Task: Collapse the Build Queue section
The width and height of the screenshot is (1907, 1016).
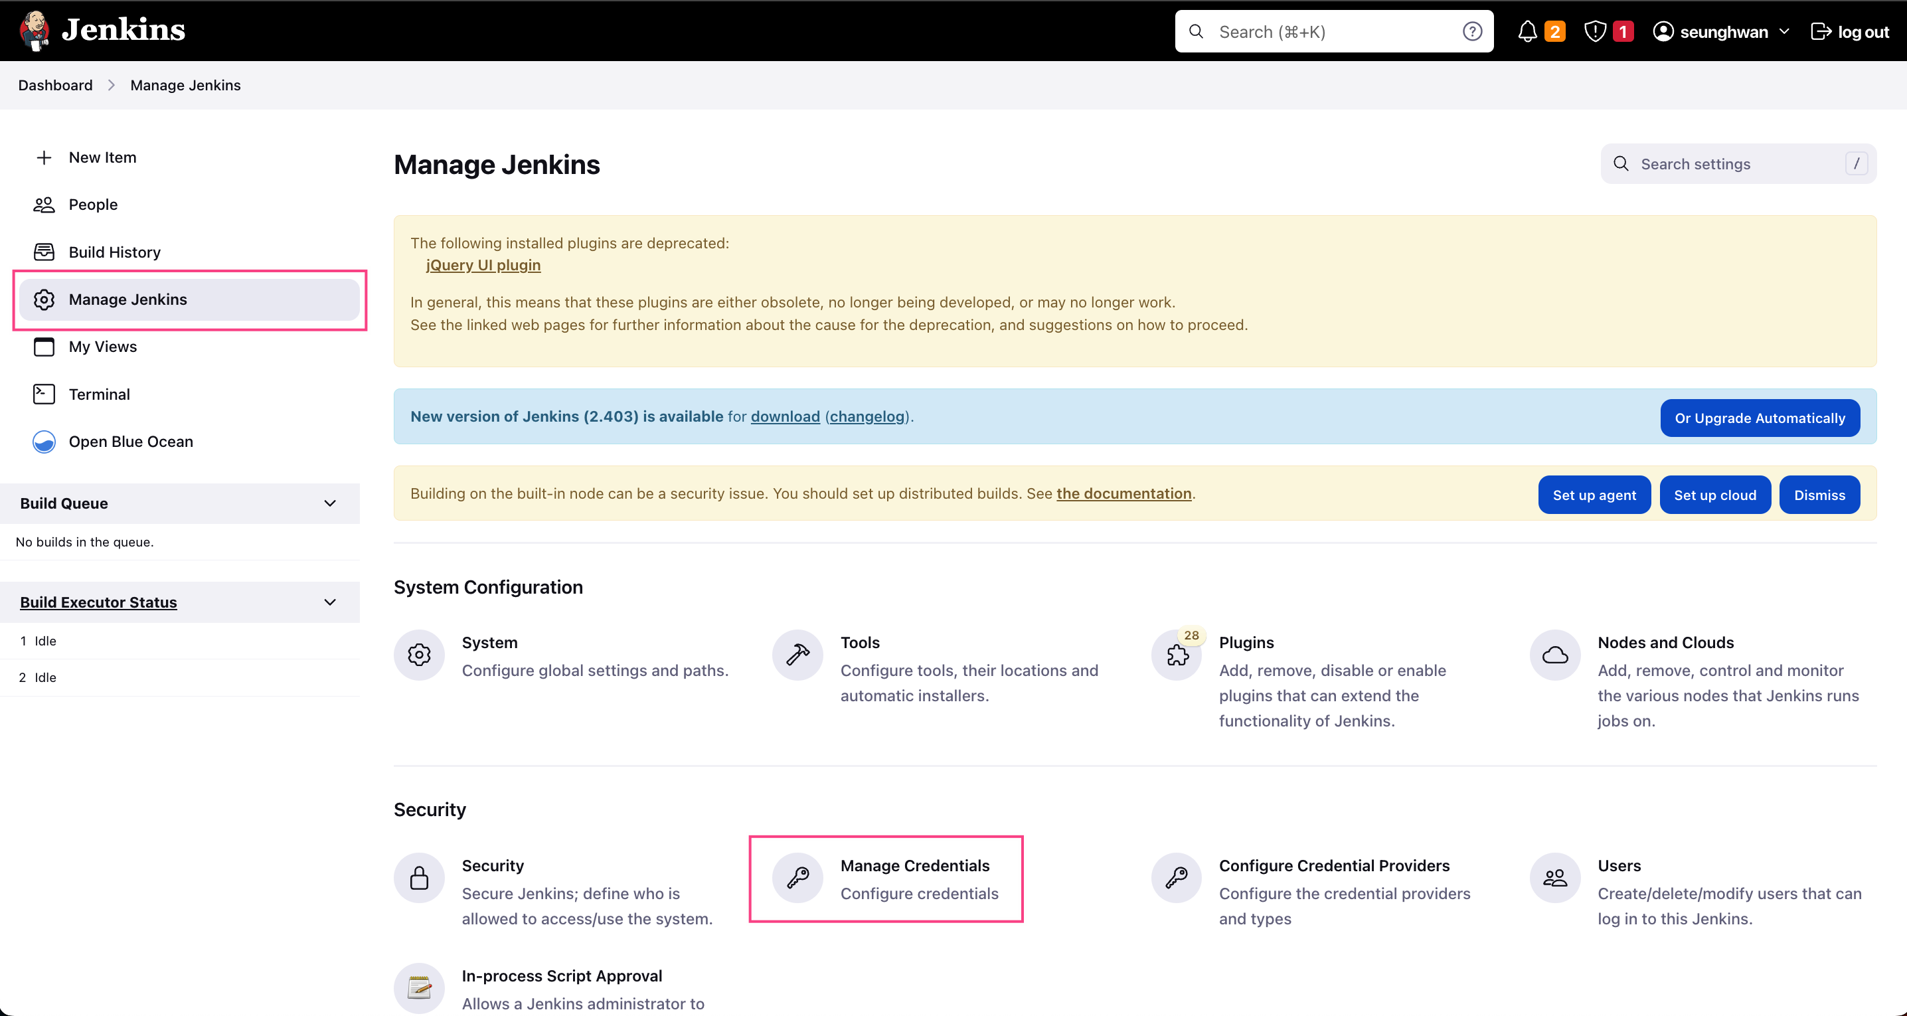Action: tap(330, 503)
